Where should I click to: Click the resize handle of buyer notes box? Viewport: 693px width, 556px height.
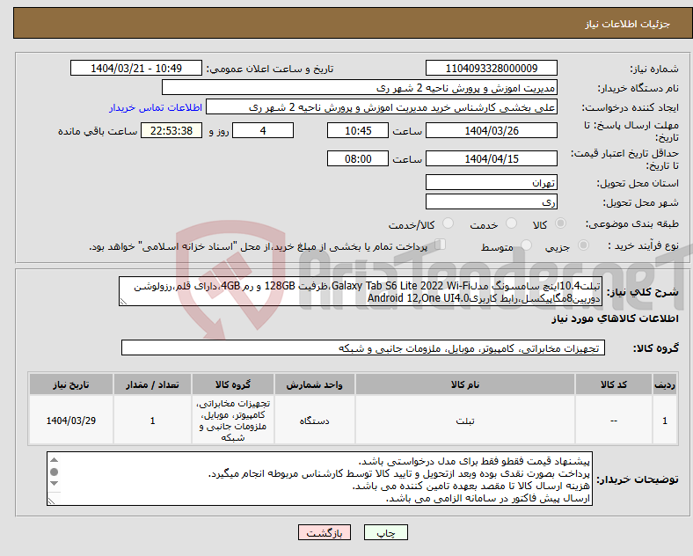(51, 501)
